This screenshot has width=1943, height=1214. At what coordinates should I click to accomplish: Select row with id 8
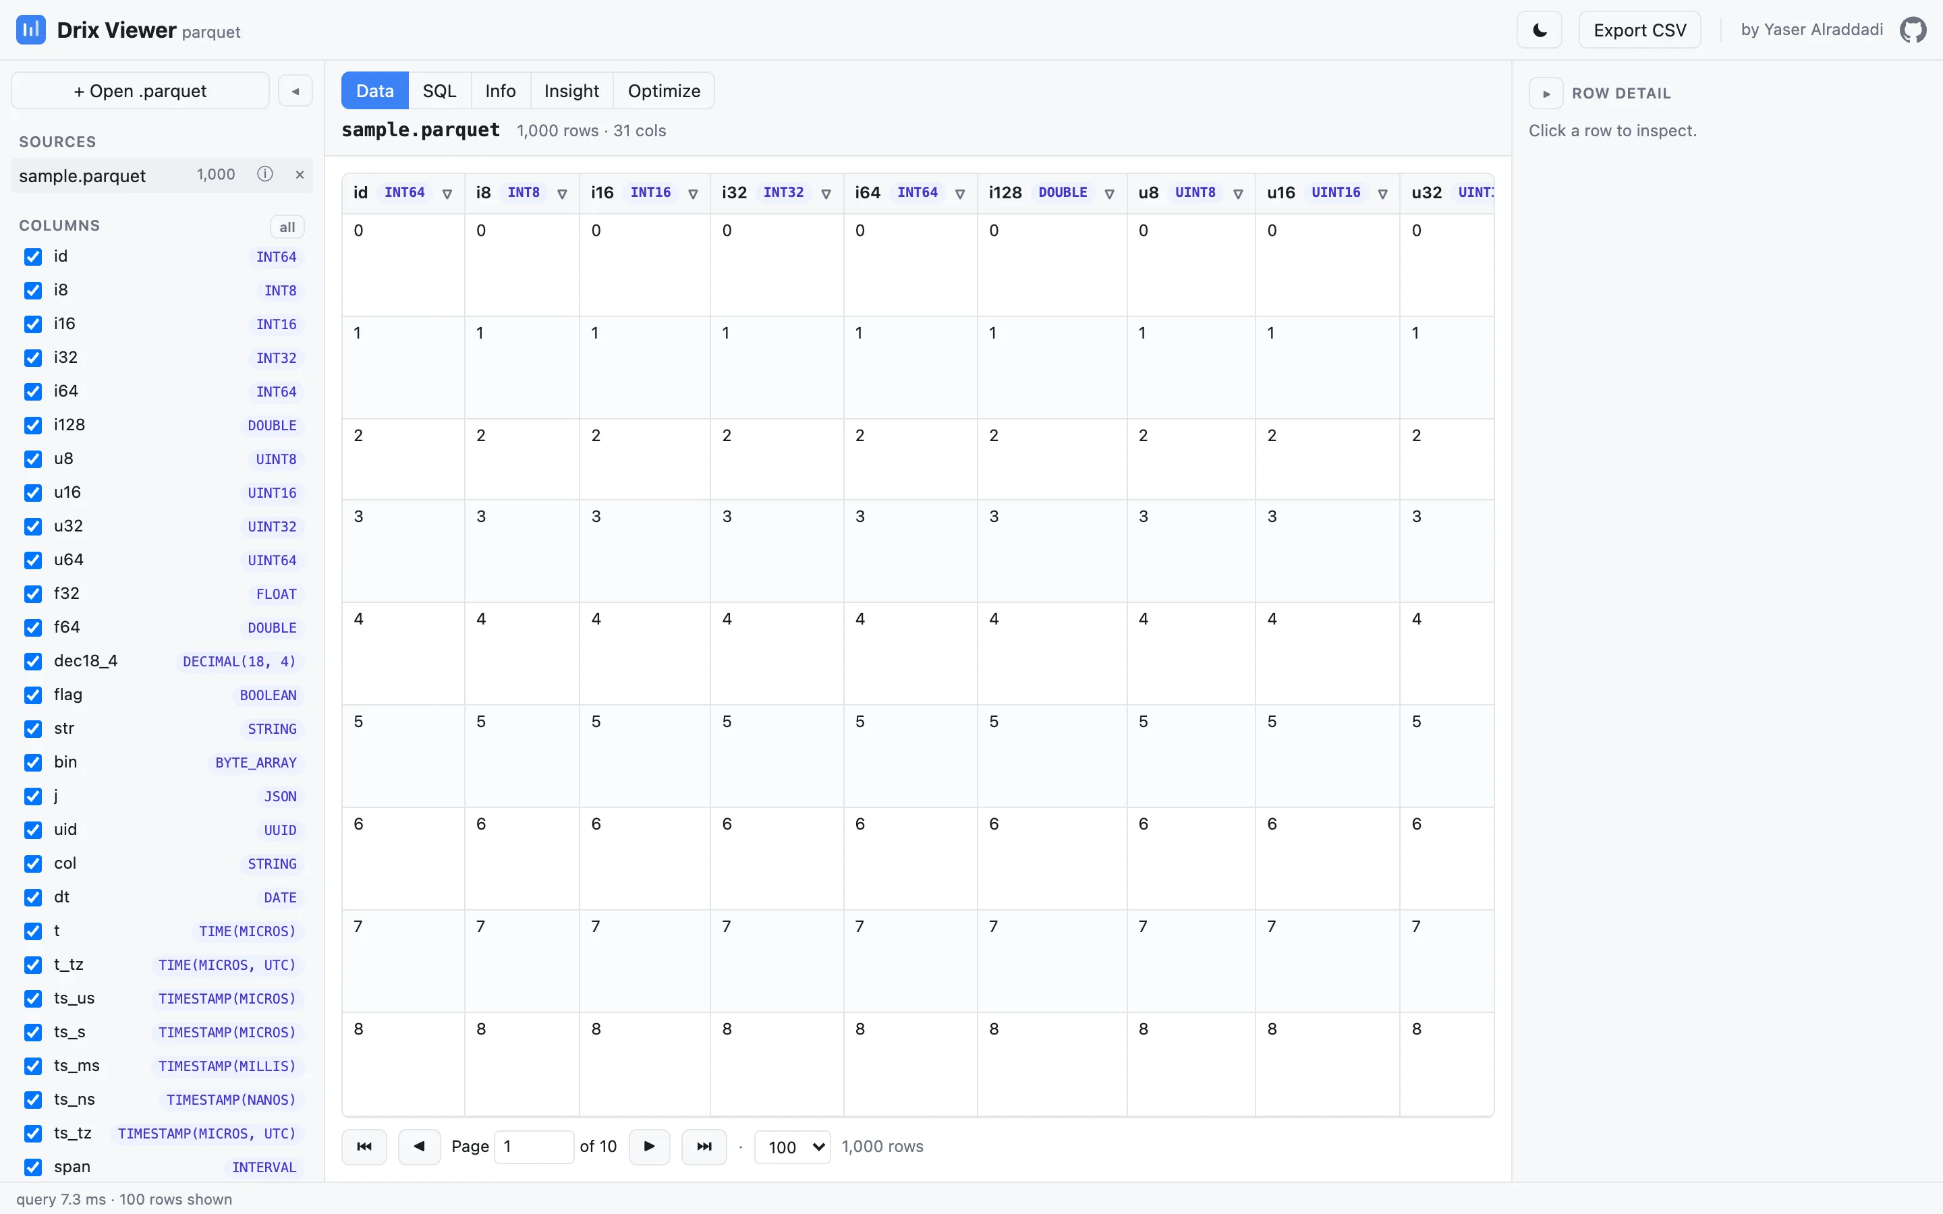click(918, 1064)
